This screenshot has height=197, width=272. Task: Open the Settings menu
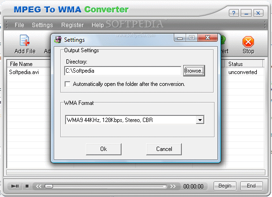tap(42, 25)
